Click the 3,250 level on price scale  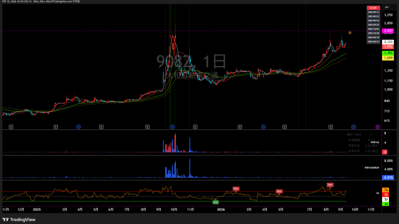click(x=388, y=15)
